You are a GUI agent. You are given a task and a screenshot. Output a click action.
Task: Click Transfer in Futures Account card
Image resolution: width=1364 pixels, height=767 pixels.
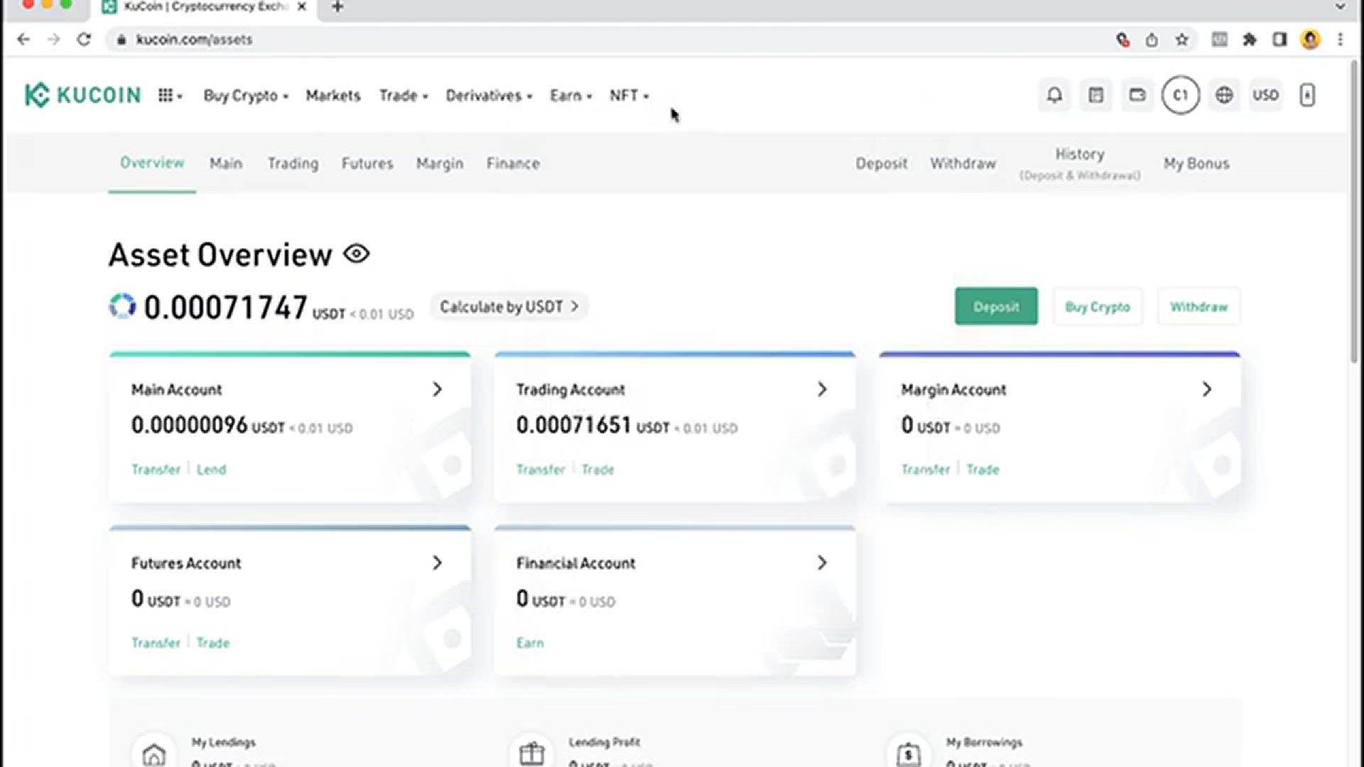point(156,643)
